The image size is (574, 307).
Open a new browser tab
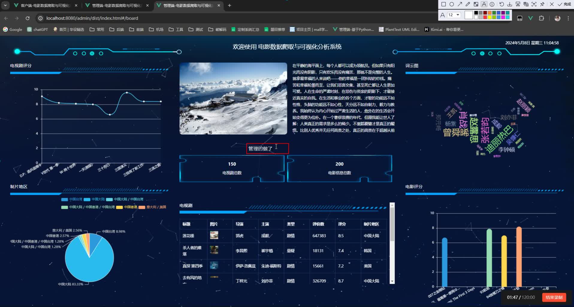229,5
